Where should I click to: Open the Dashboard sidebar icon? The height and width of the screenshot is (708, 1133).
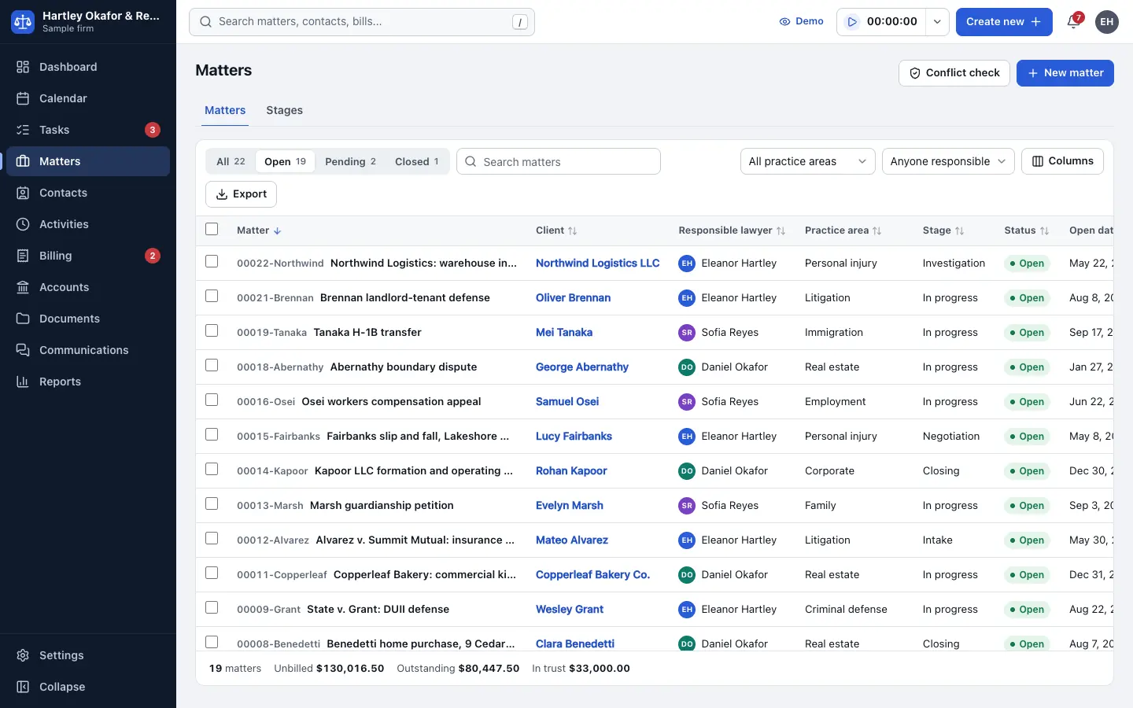23,67
